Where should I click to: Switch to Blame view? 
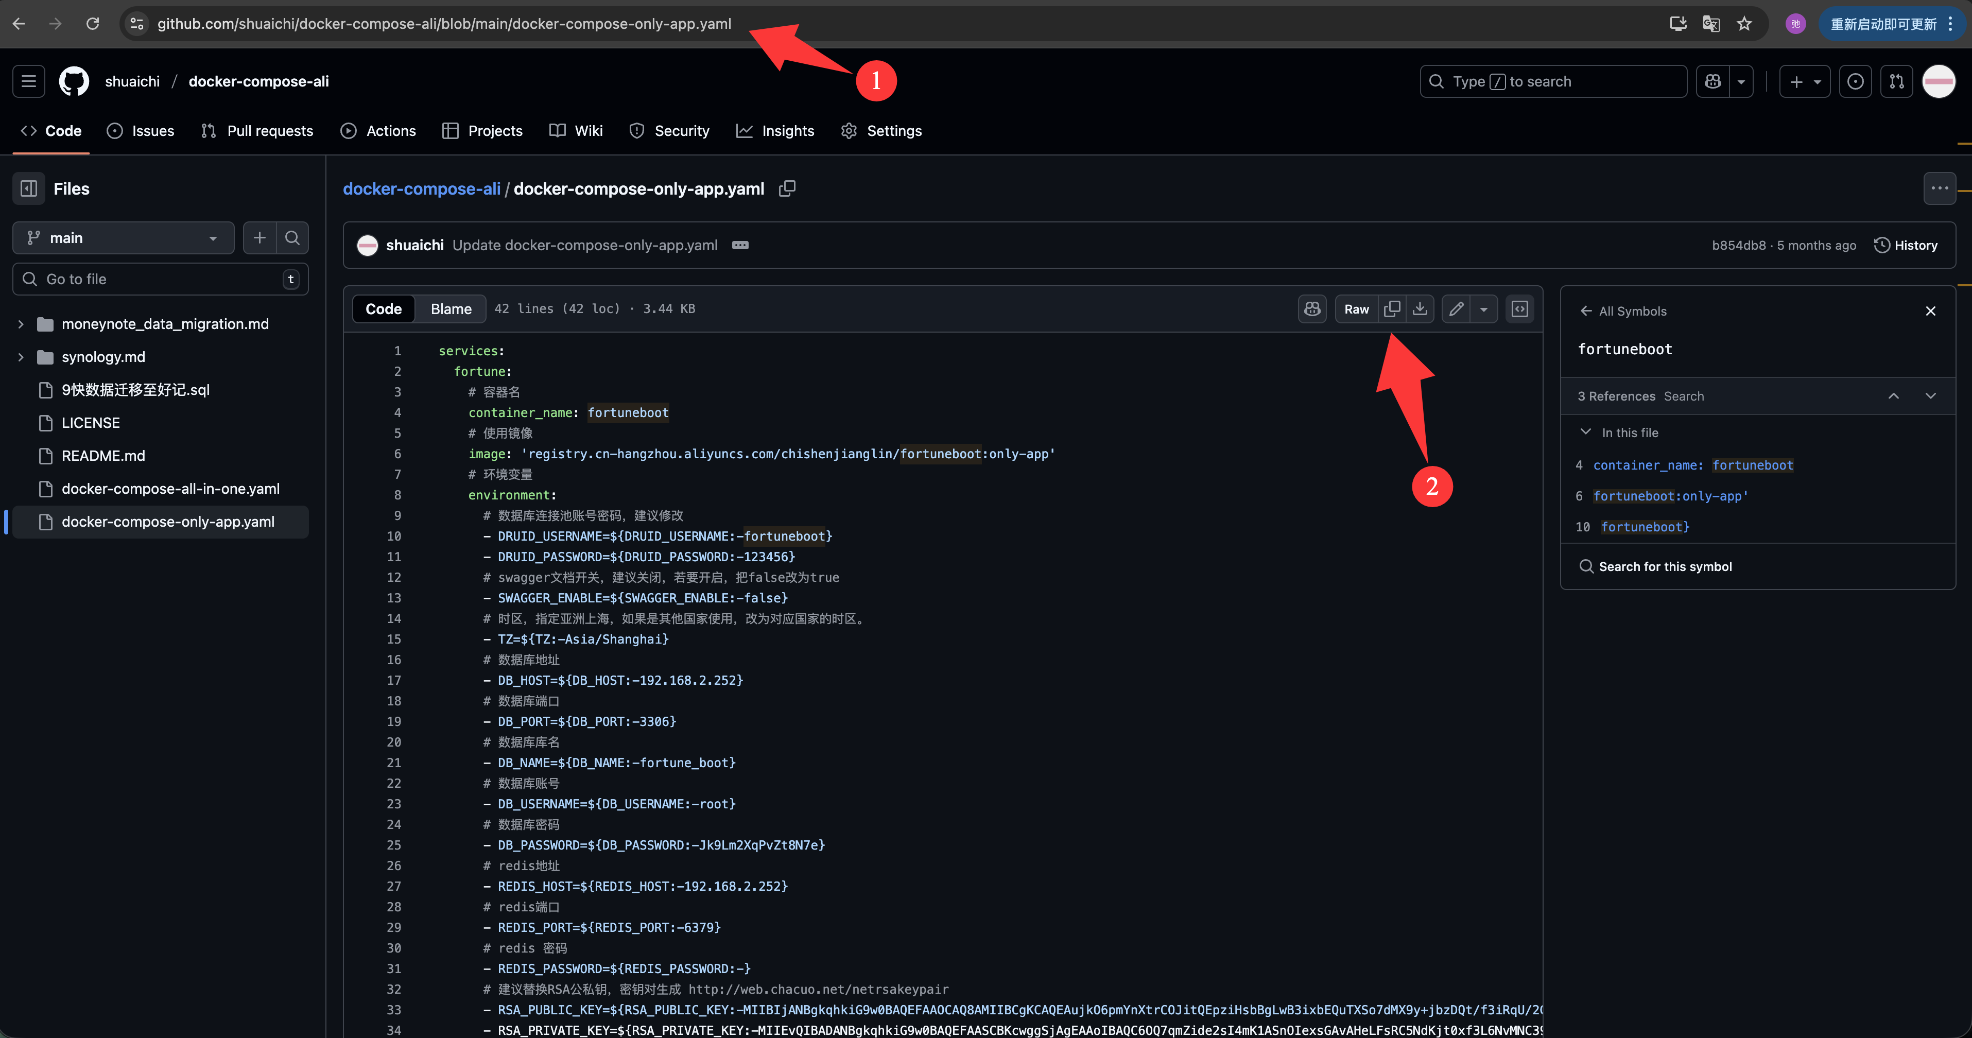[x=451, y=308]
